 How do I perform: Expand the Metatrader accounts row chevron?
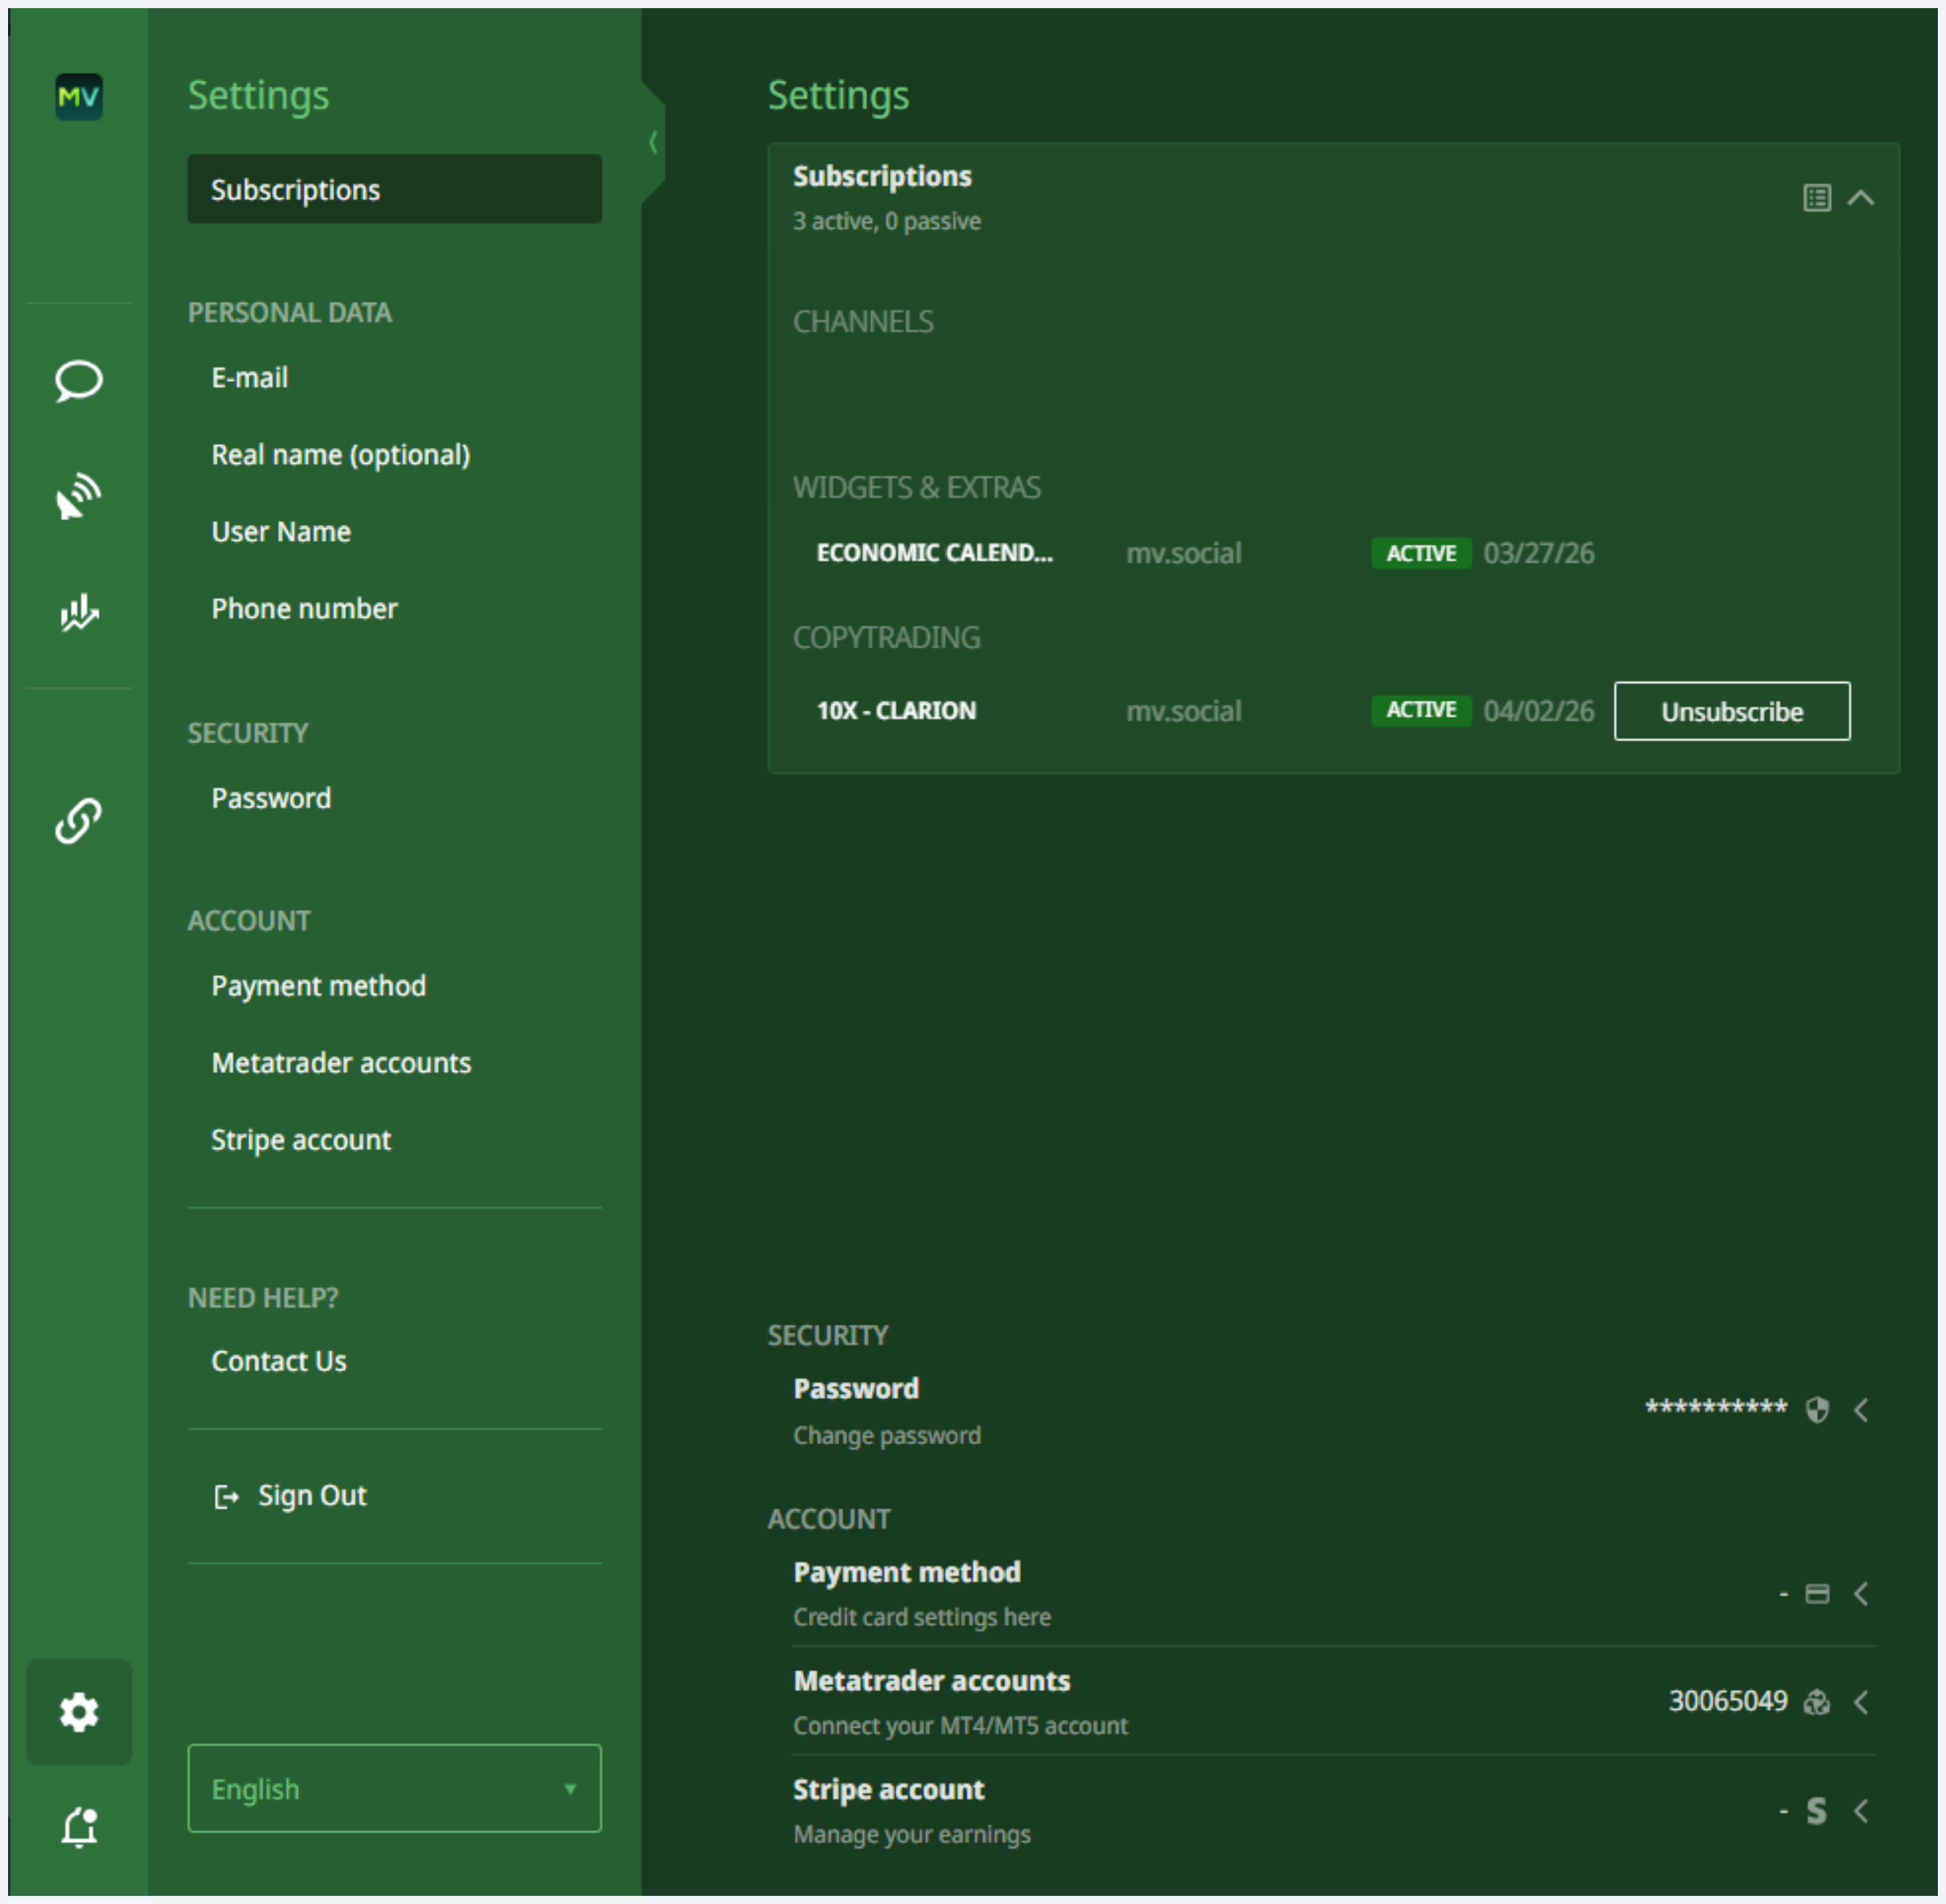pyautogui.click(x=1861, y=1702)
